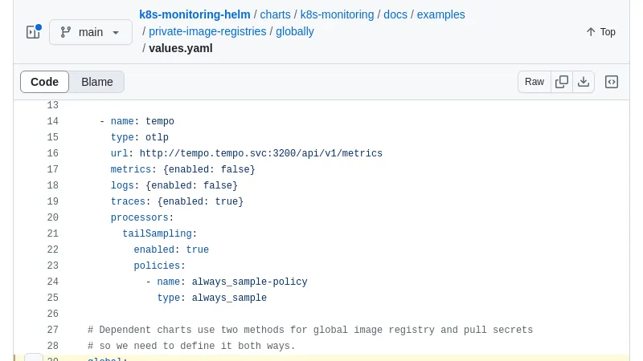Select line number 14

coord(52,121)
